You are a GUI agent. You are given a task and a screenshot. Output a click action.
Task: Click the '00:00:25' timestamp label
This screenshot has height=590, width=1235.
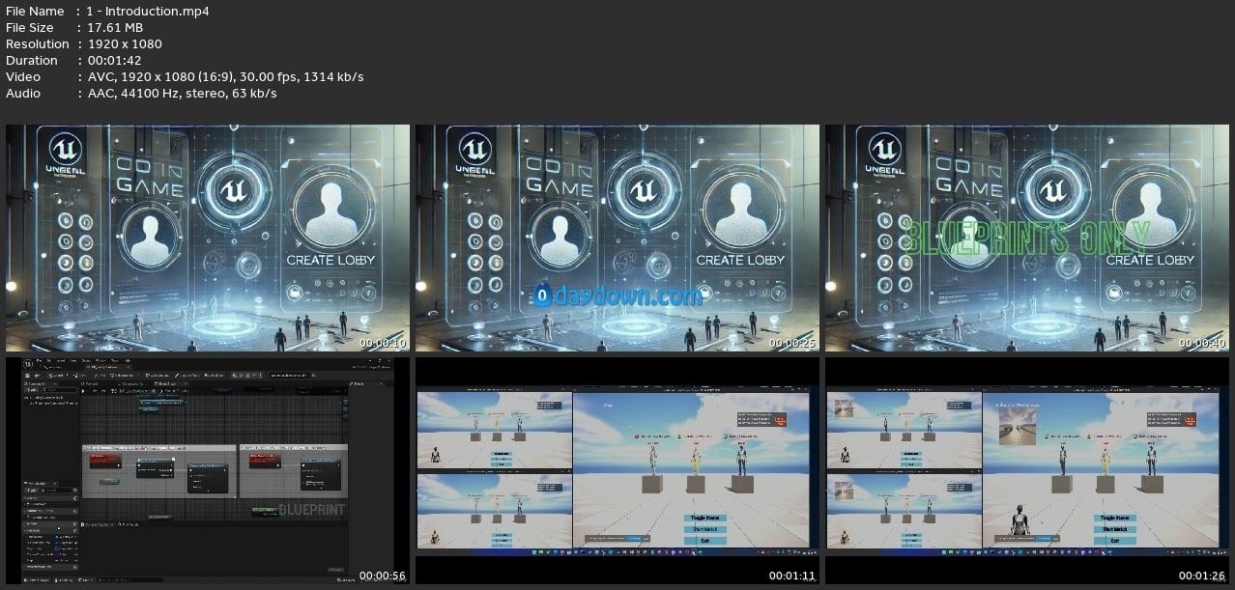click(x=792, y=343)
